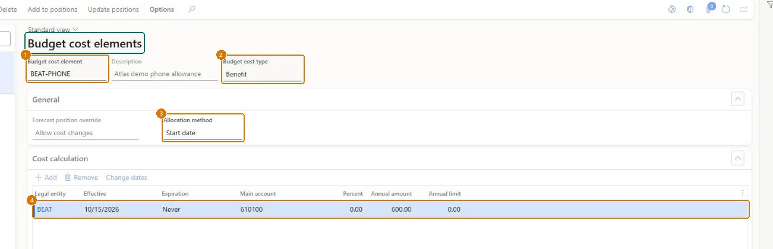773x249 pixels.
Task: Collapse the Cost calculation section
Action: coord(737,158)
